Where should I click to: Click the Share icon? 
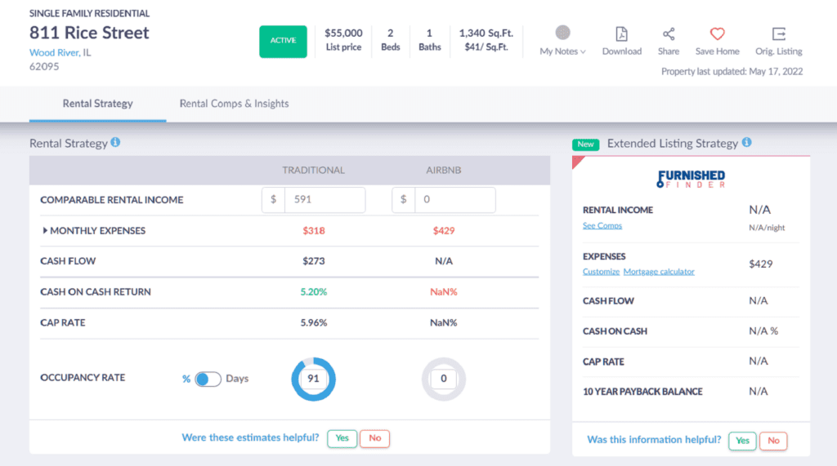point(668,34)
